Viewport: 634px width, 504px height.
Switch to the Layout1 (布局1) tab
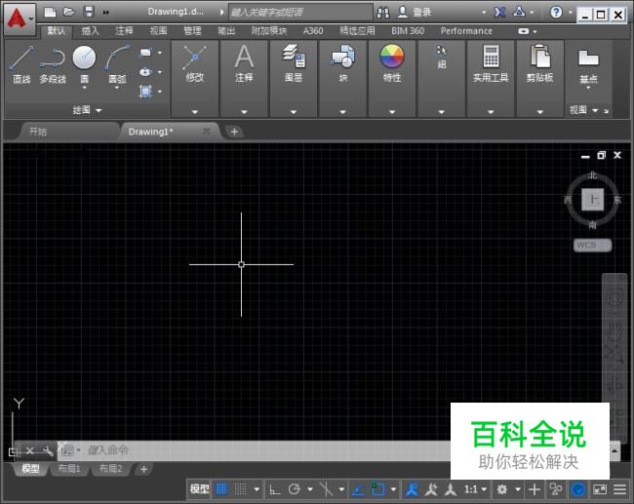click(69, 469)
